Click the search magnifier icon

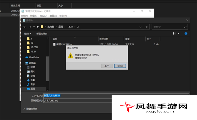[185, 27]
